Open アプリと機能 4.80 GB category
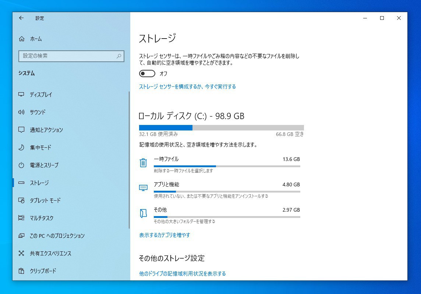 tap(220, 190)
